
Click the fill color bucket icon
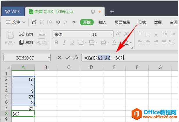[x=103, y=42]
